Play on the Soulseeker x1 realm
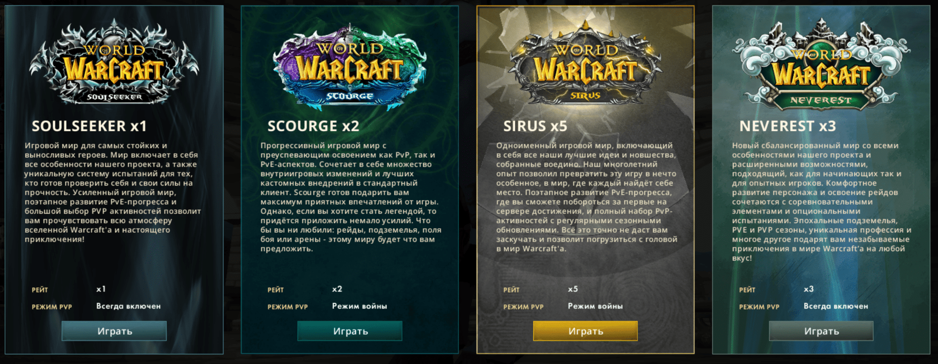Screen dimensions: 938x364 [x=114, y=331]
